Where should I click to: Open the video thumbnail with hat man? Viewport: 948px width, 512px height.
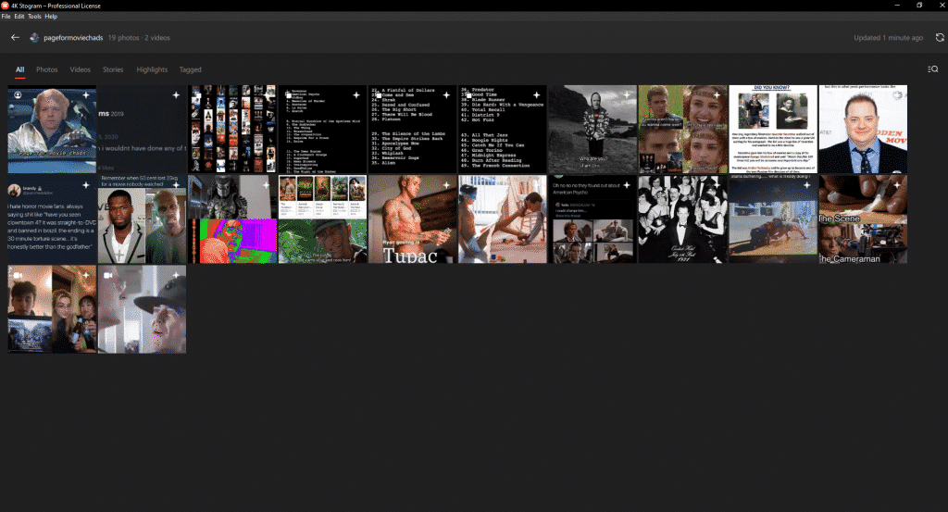pos(142,309)
